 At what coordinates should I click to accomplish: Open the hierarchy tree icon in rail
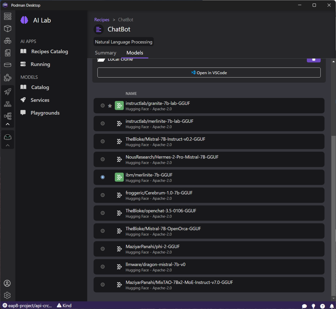pos(8,116)
